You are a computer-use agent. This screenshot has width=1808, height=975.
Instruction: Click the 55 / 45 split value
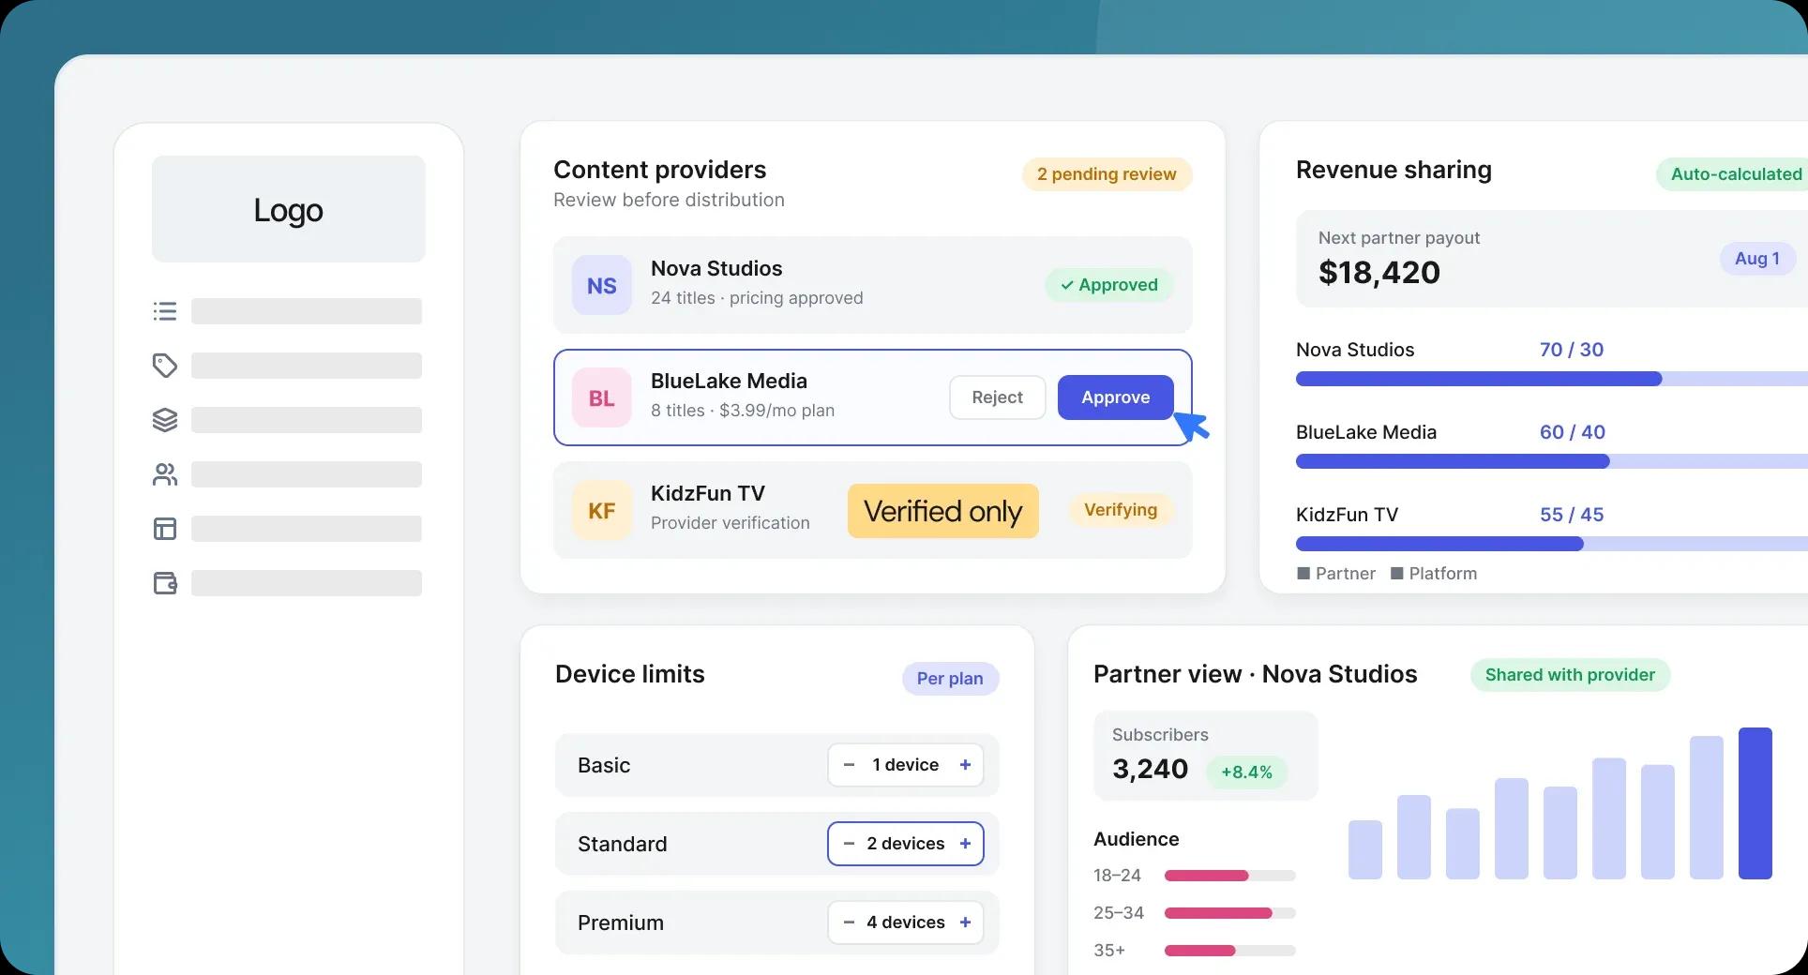point(1572,515)
